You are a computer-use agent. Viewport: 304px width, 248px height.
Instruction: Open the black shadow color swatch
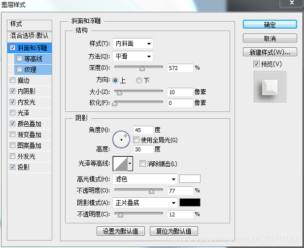point(190,203)
